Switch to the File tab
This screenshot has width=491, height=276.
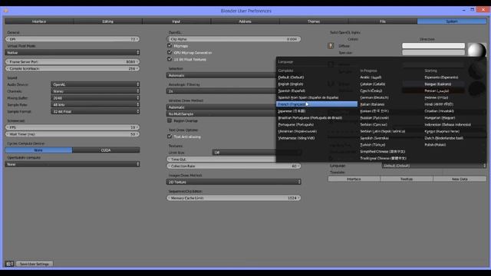click(383, 21)
